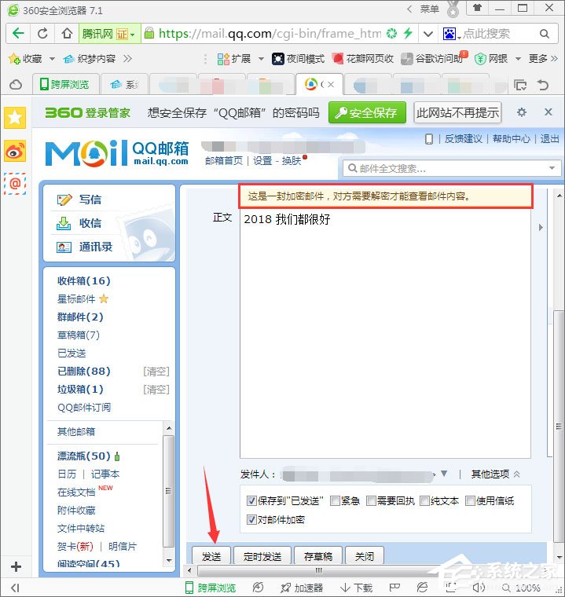The height and width of the screenshot is (597, 565).
Task: Open sender address dropdown arrow
Action: [444, 474]
